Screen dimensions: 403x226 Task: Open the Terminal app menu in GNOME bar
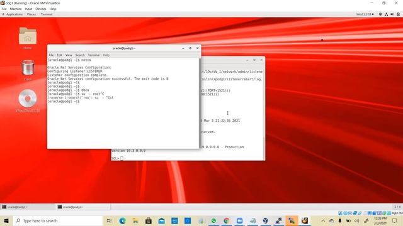pos(47,14)
